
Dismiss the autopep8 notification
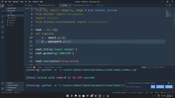point(171,83)
